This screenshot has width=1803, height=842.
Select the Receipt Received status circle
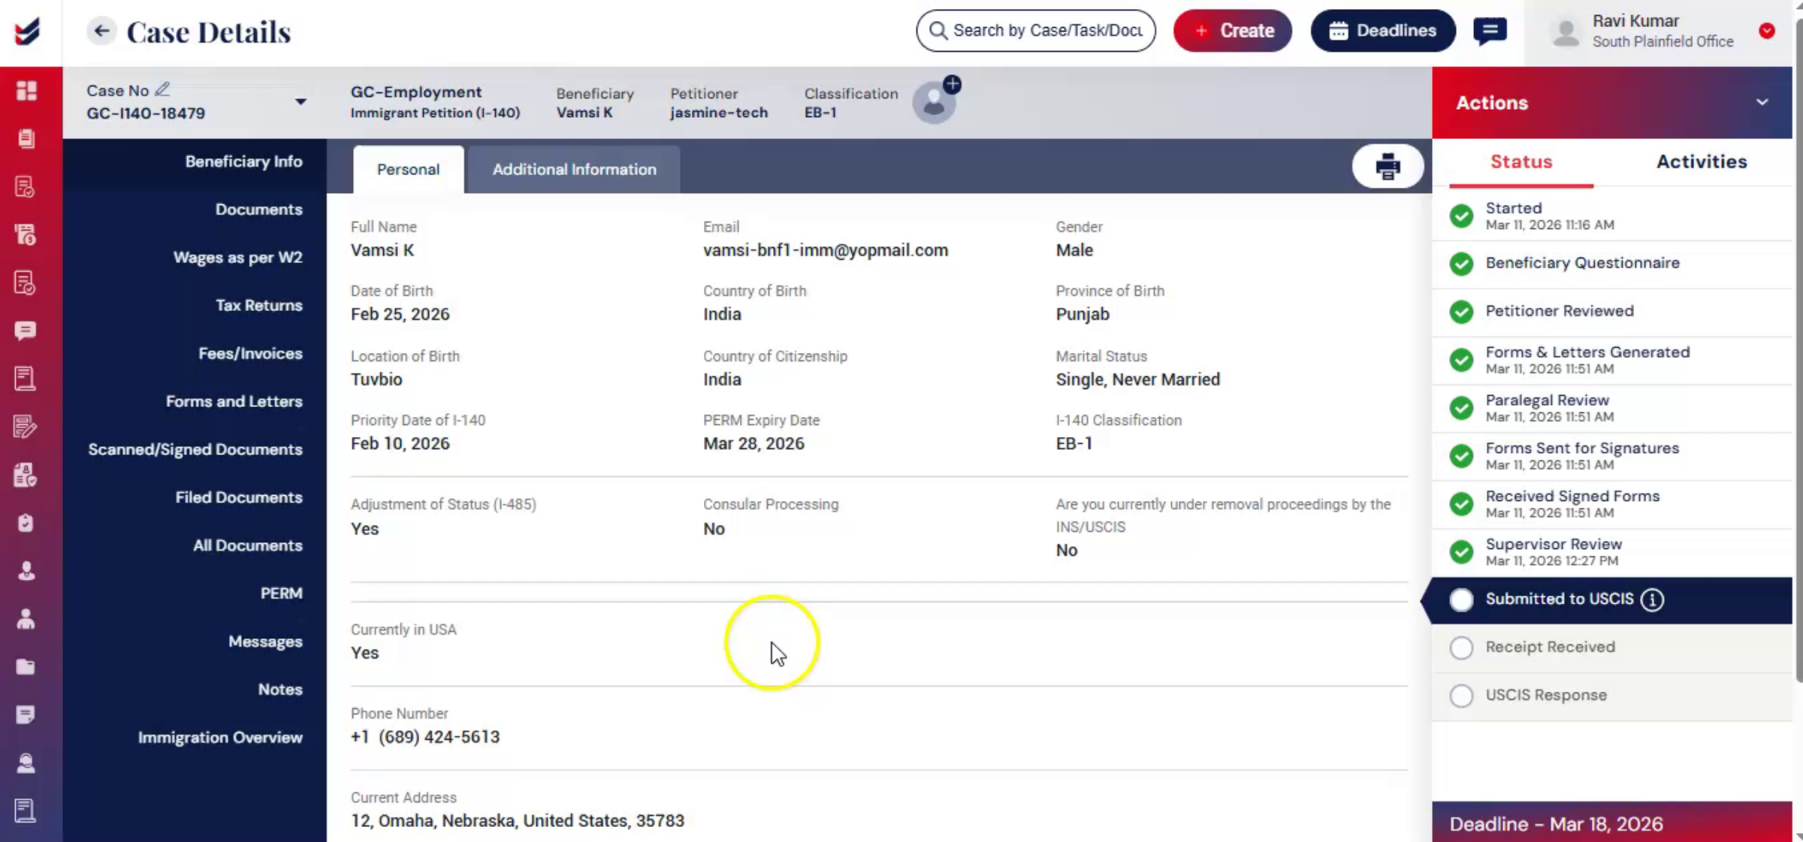tap(1461, 647)
